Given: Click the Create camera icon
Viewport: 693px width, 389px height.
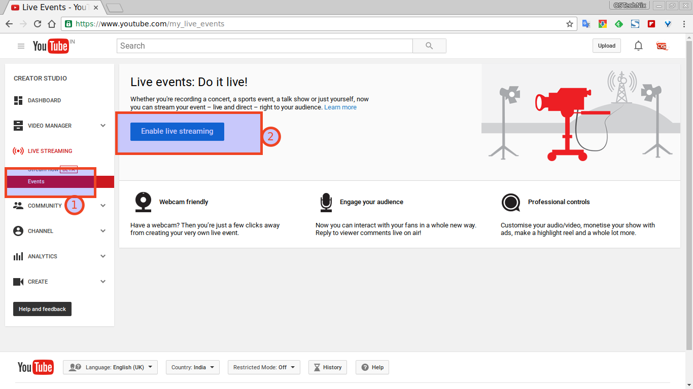Looking at the screenshot, I should pos(18,282).
